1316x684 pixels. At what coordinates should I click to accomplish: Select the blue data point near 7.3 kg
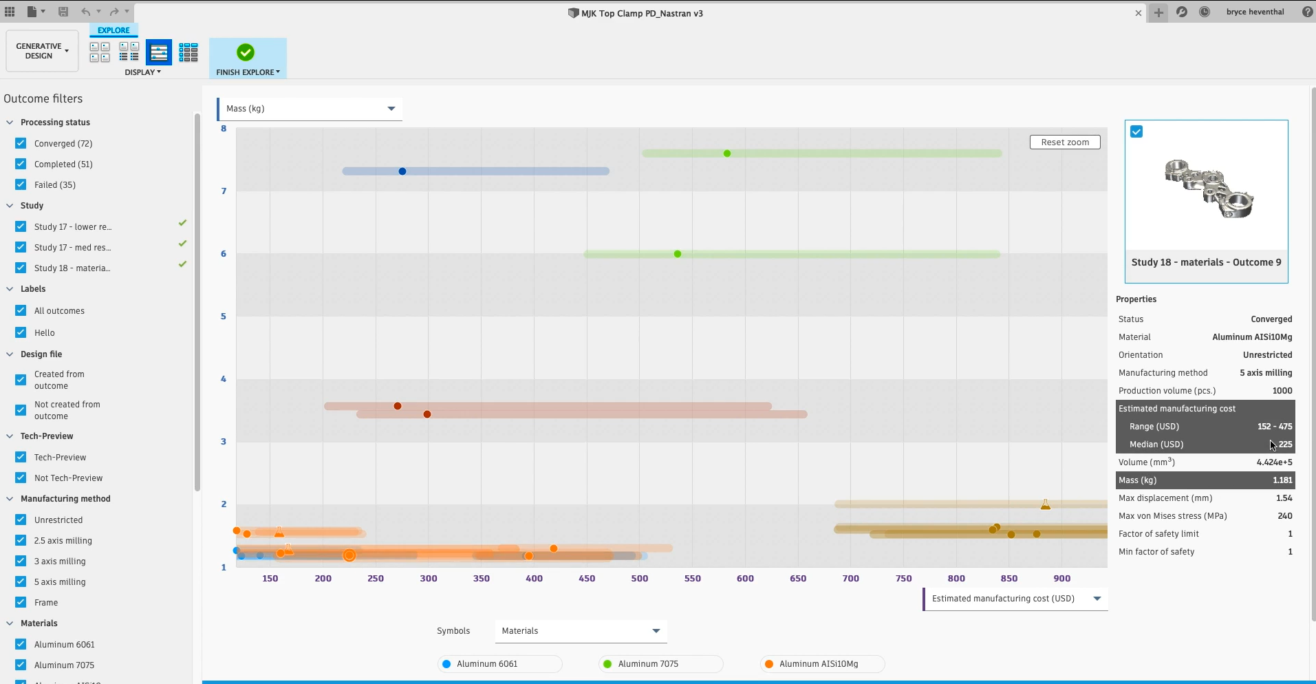[402, 171]
